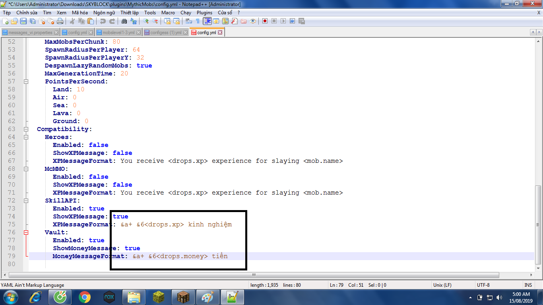
Task: Close the messages_vi.properties tab
Action: click(56, 33)
